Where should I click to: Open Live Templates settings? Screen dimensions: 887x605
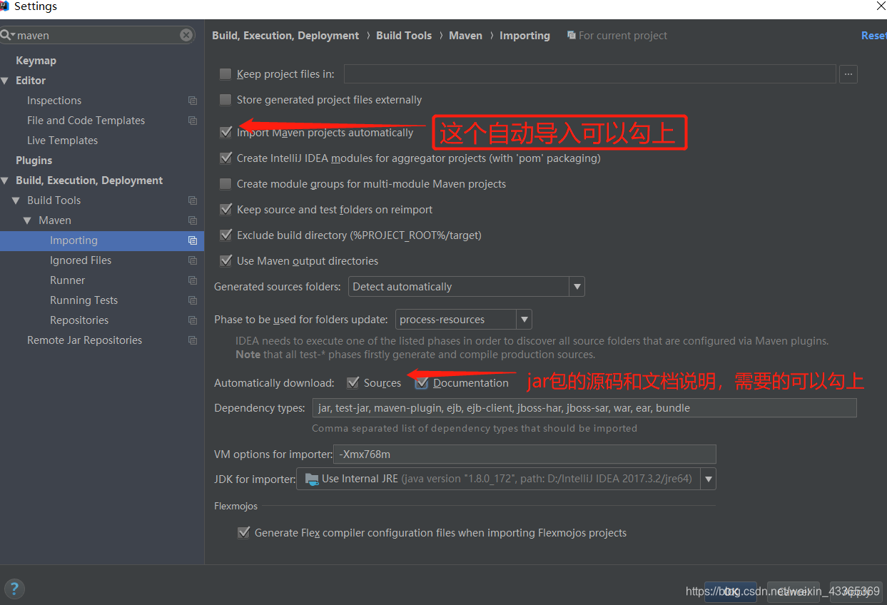(62, 141)
